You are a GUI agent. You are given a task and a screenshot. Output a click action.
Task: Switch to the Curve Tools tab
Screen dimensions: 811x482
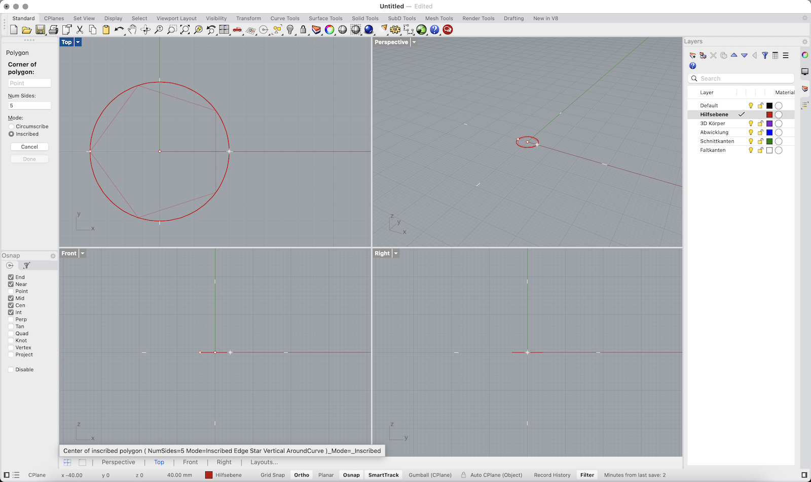pyautogui.click(x=285, y=18)
